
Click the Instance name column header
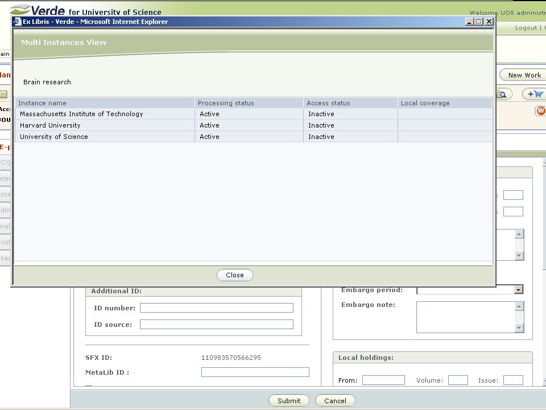105,103
